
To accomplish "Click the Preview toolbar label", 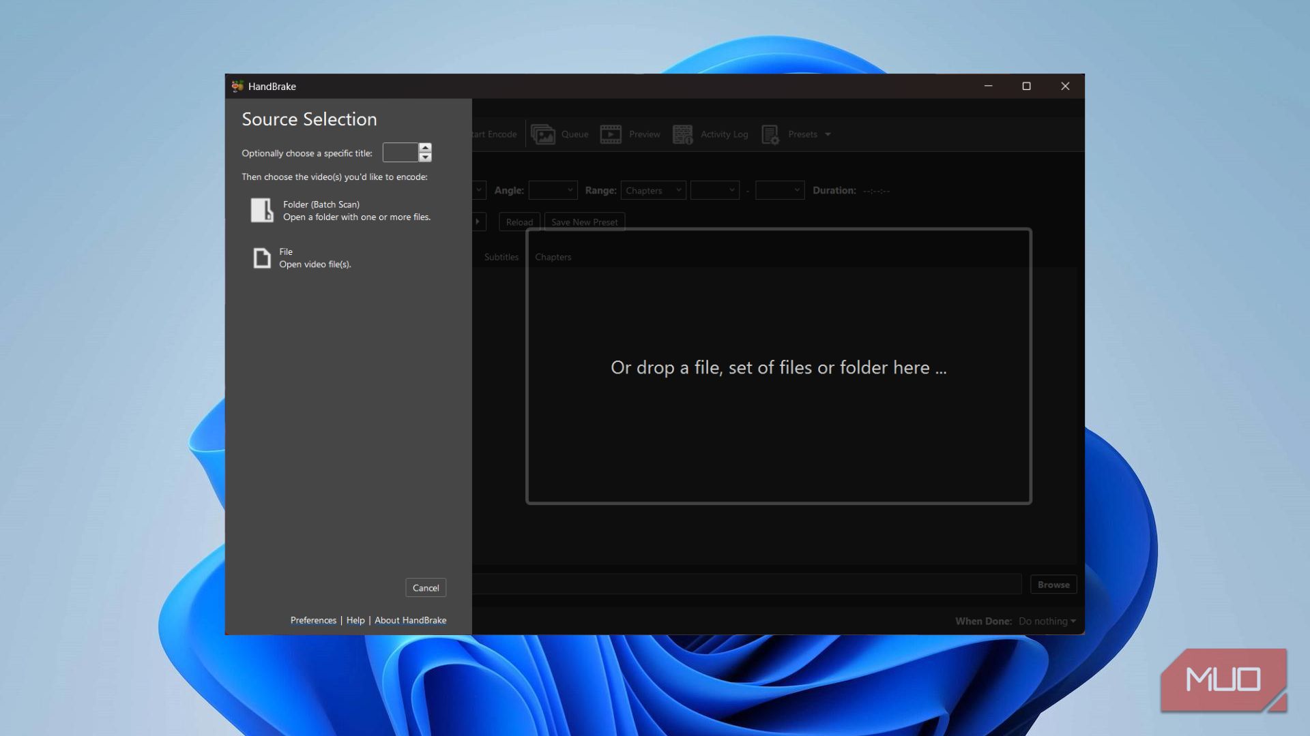I will coord(645,134).
